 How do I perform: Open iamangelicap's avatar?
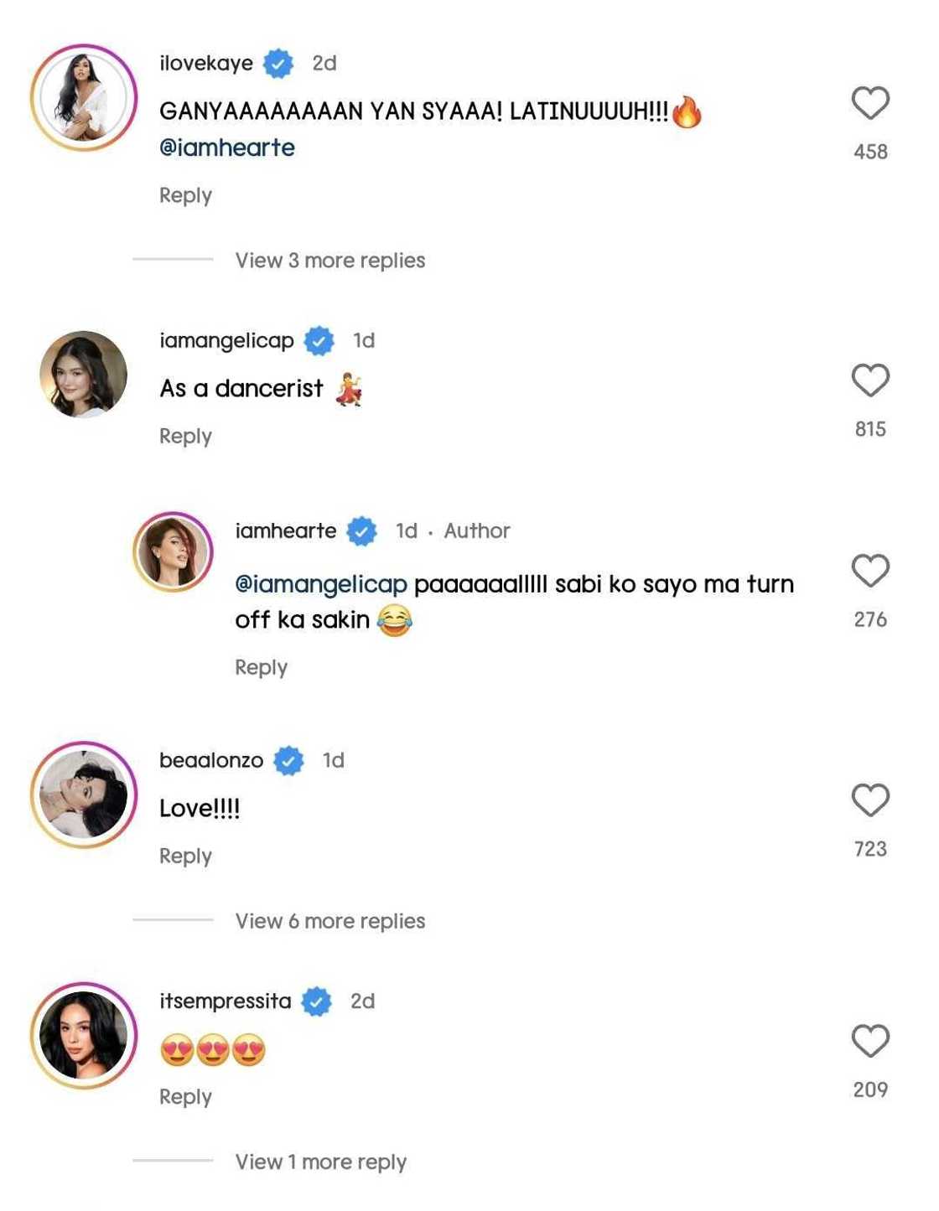pos(84,375)
